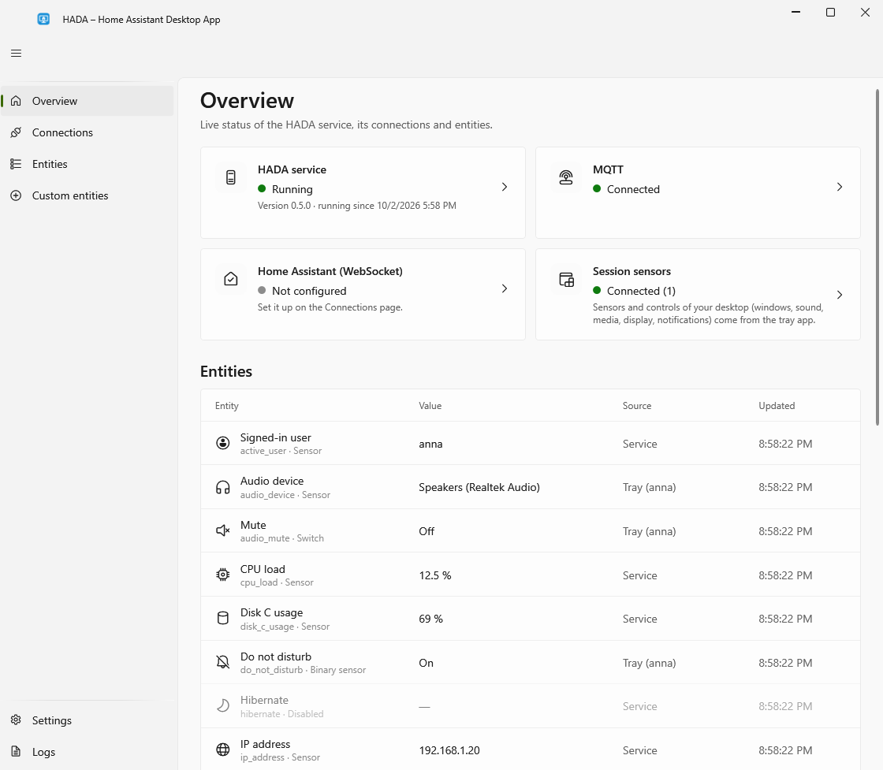Click 'Service' source in CPU load row
883x770 pixels.
click(x=639, y=575)
